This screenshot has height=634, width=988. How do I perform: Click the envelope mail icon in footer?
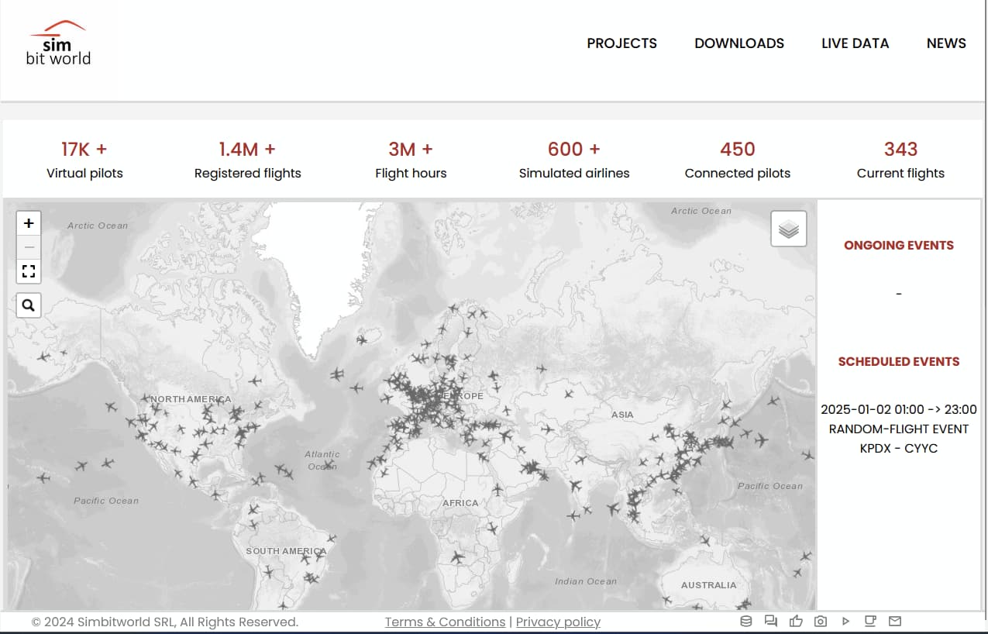pyautogui.click(x=895, y=621)
